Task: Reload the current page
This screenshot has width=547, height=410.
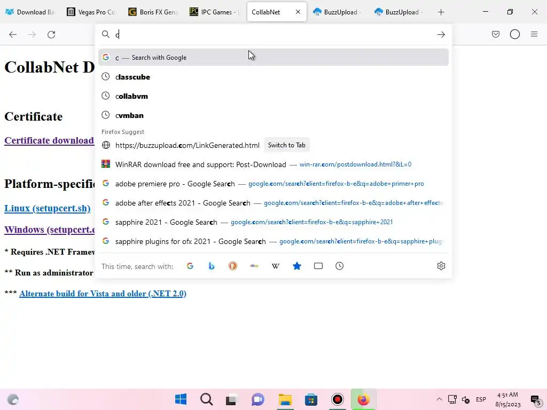Action: tap(51, 35)
